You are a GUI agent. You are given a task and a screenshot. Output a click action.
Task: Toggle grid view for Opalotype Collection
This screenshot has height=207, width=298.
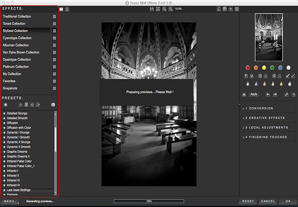click(x=55, y=59)
